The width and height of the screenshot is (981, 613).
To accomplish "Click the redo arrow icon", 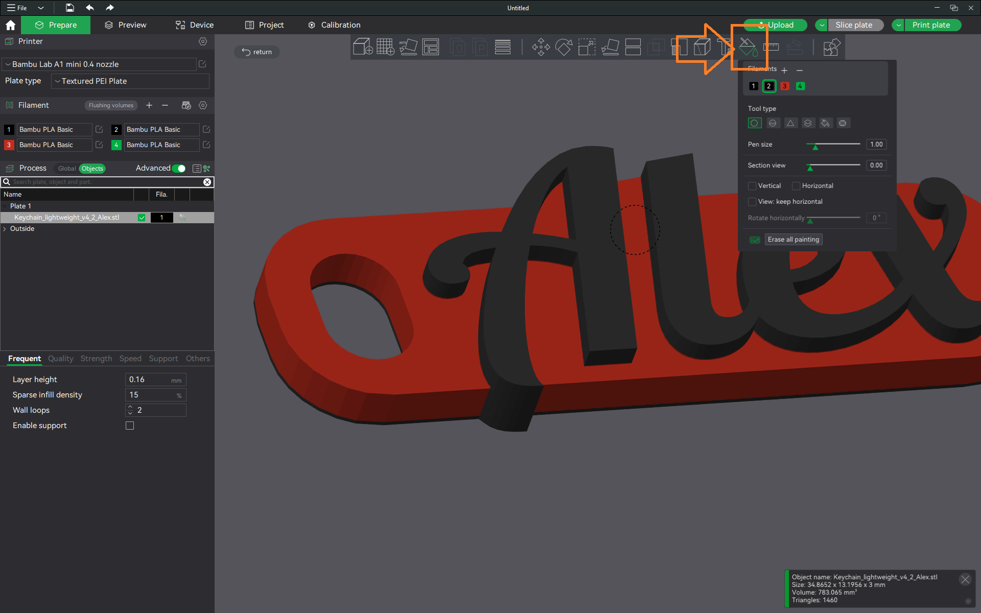I will (109, 8).
